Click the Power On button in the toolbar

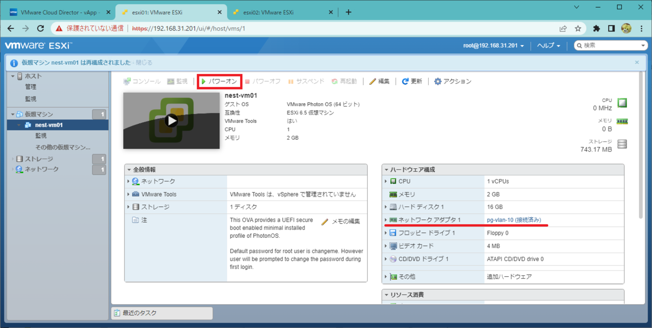[x=218, y=81]
